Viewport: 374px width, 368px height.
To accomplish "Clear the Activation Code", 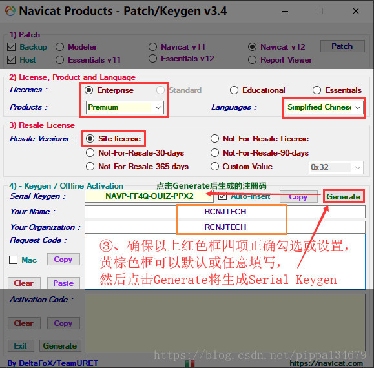I will [x=24, y=323].
